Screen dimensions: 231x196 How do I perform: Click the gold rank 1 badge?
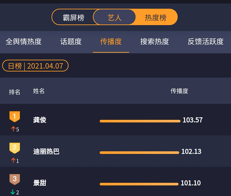tap(15, 116)
